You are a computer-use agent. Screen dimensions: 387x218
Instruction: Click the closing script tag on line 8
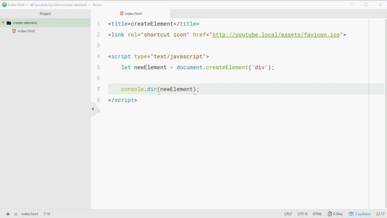pyautogui.click(x=122, y=100)
